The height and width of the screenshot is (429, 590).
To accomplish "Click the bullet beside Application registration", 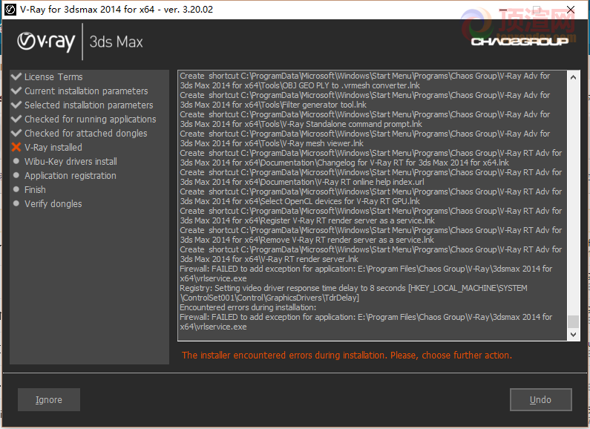I will 16,175.
